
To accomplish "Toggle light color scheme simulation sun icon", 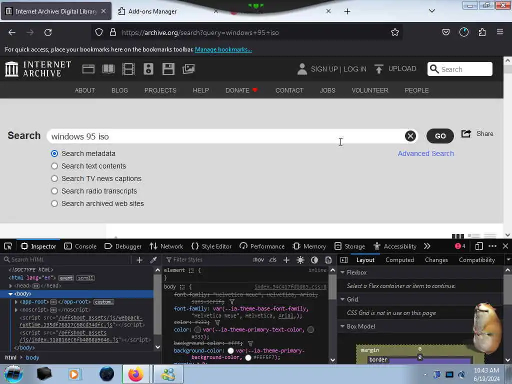I will click(300, 260).
